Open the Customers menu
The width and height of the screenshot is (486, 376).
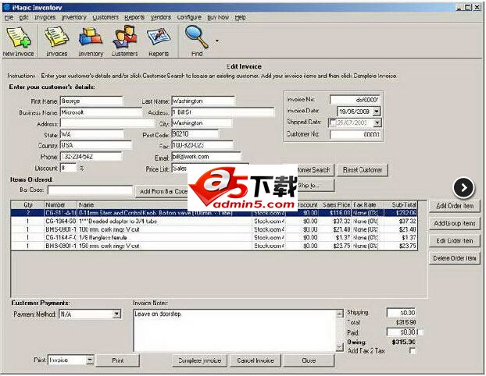pos(105,18)
